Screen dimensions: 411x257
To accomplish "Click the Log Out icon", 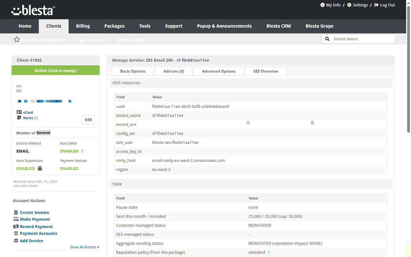I will pos(376,5).
